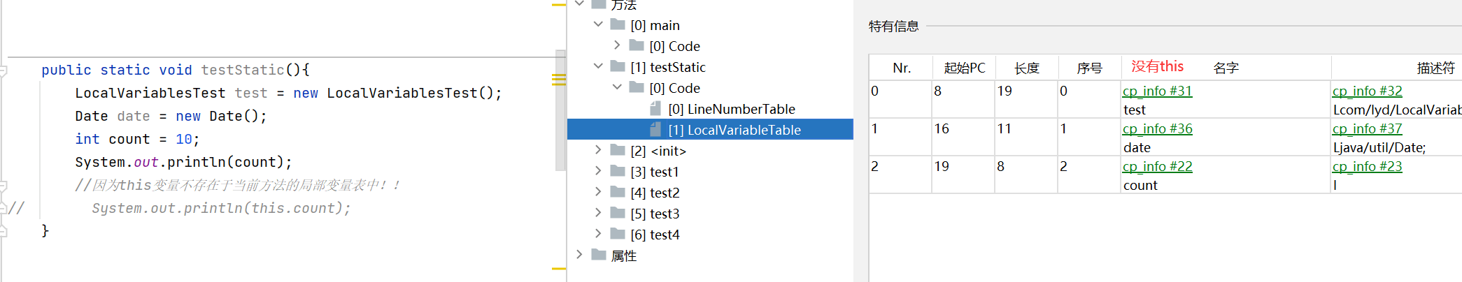Image resolution: width=1462 pixels, height=282 pixels.
Task: Expand the 属性 attributes node
Action: 579,255
